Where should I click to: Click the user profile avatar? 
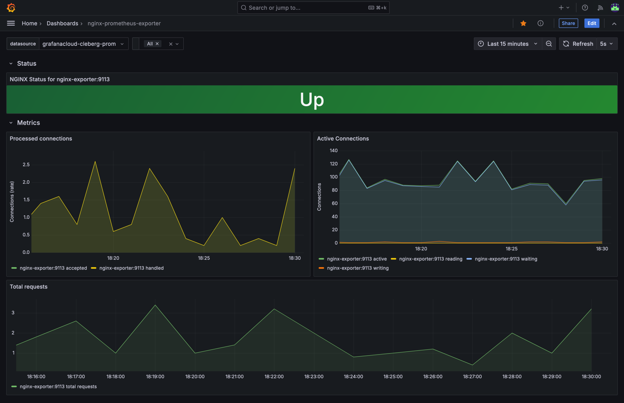tap(615, 7)
